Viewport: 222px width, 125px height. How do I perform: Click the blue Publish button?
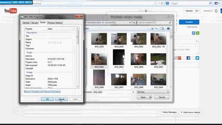pyautogui.click(x=189, y=22)
